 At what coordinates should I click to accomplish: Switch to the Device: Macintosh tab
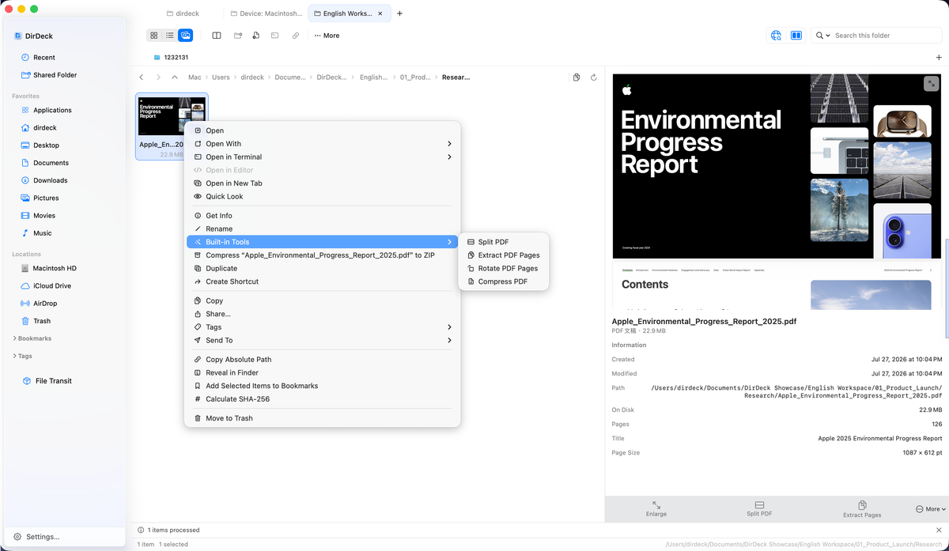pyautogui.click(x=267, y=13)
